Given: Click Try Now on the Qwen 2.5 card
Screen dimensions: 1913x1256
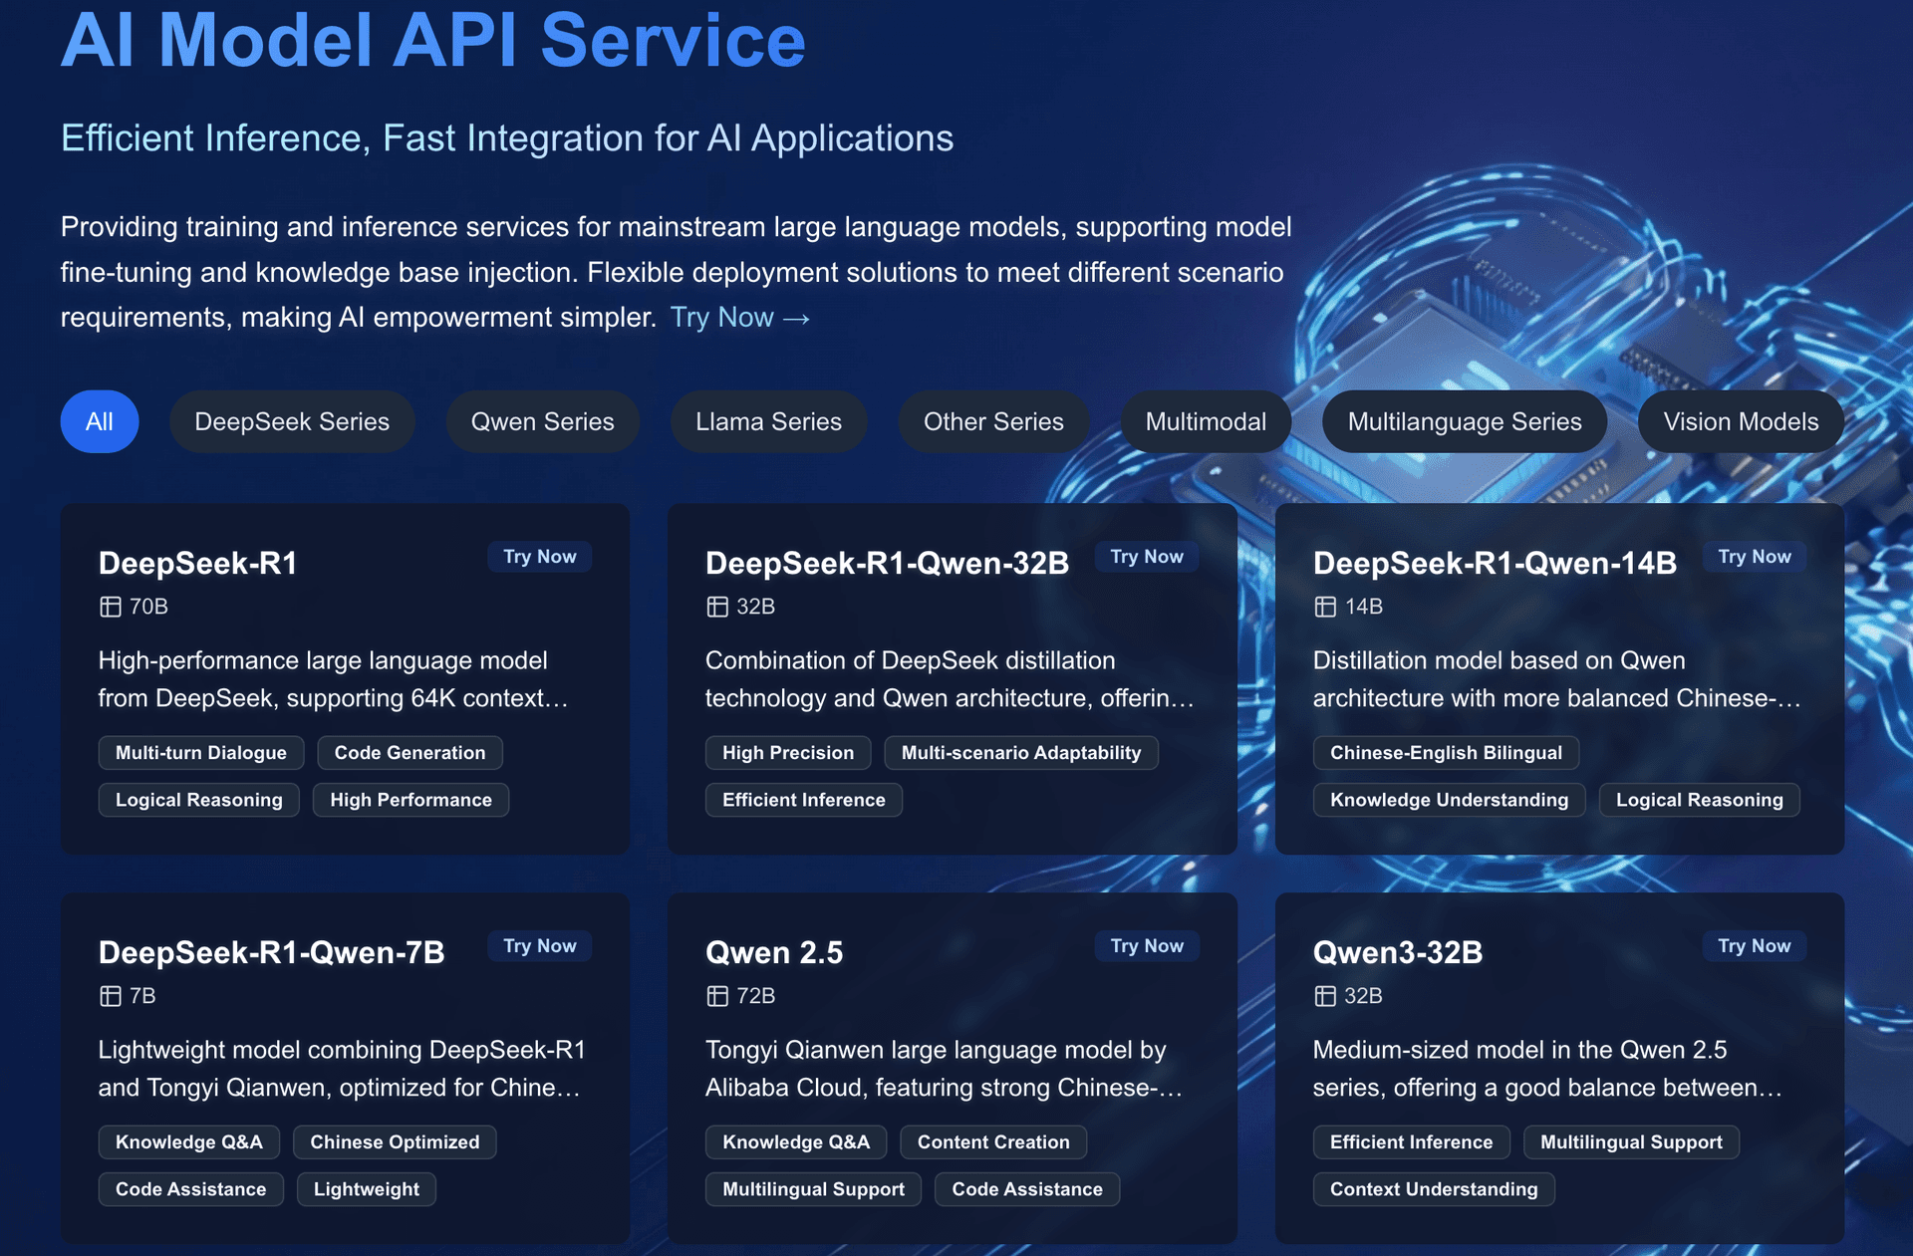Looking at the screenshot, I should click(x=1146, y=945).
